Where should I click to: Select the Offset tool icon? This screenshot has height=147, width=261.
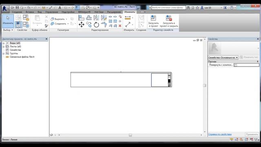coord(89,18)
